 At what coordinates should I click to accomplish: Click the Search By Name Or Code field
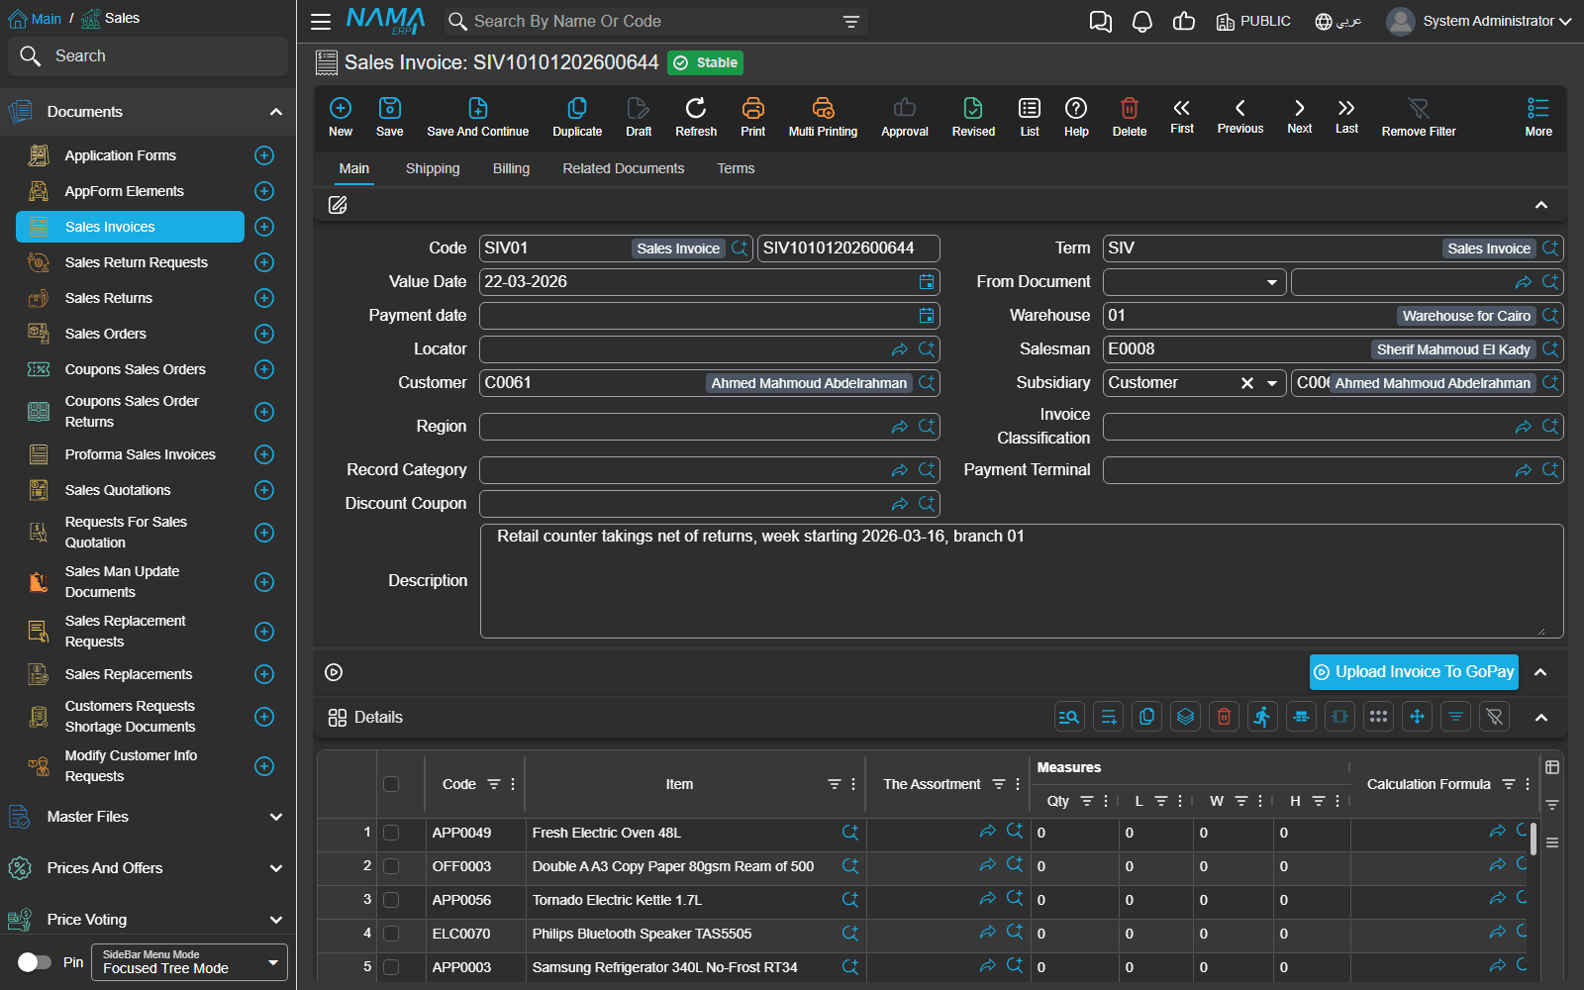[x=653, y=22]
